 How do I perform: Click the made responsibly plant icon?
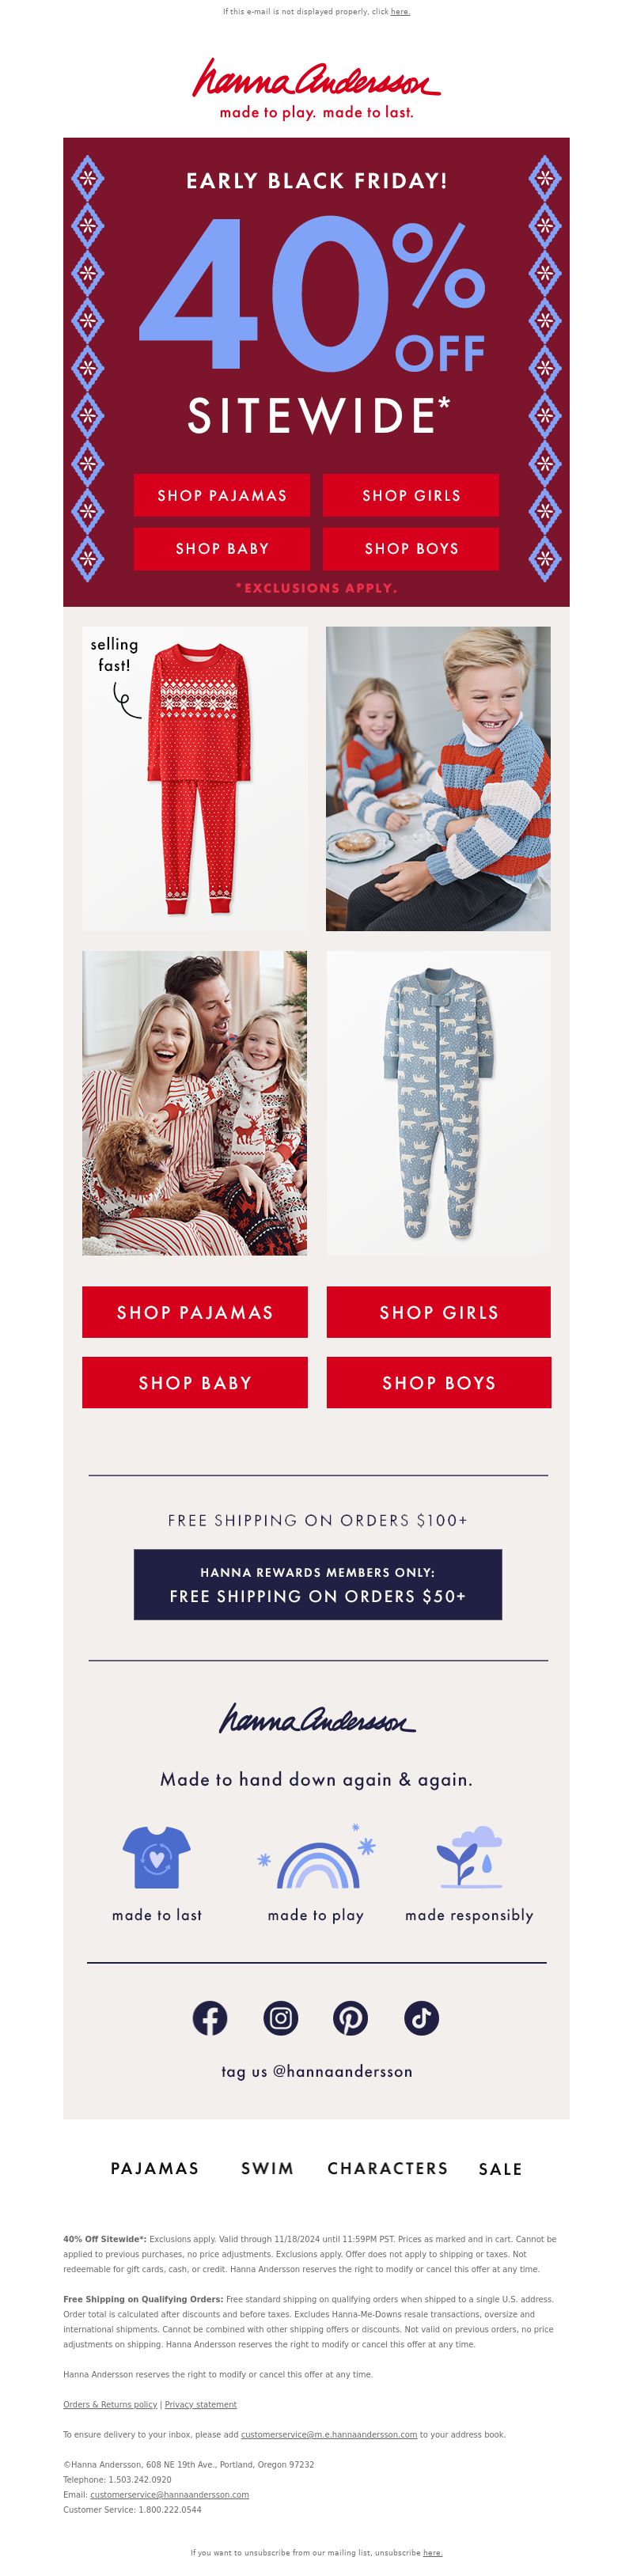pyautogui.click(x=470, y=1857)
